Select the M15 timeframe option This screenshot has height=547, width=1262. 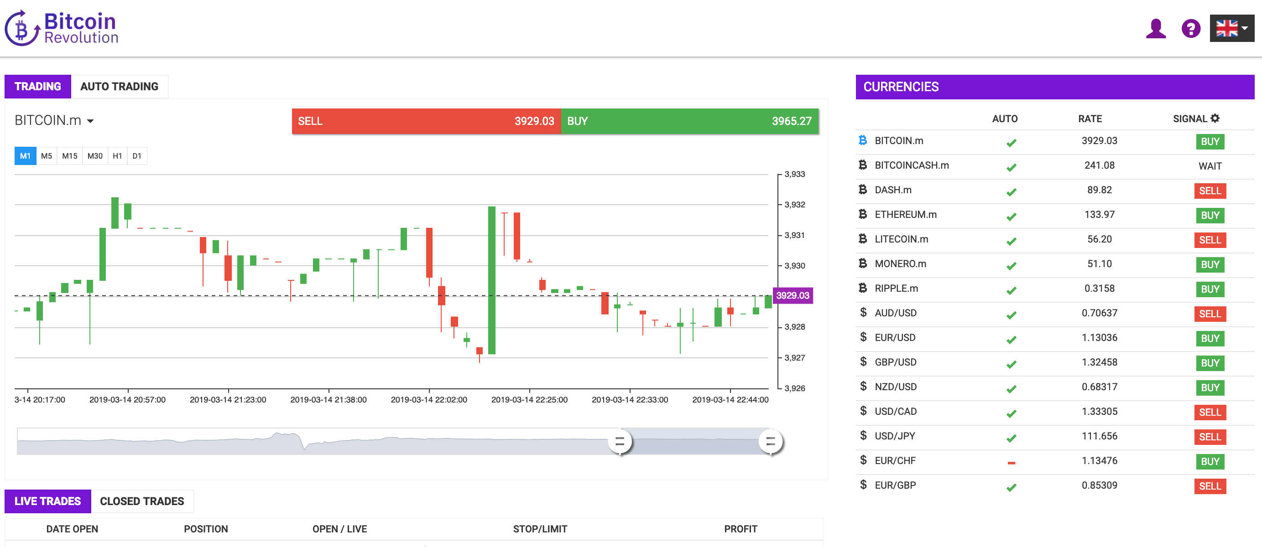tap(69, 156)
